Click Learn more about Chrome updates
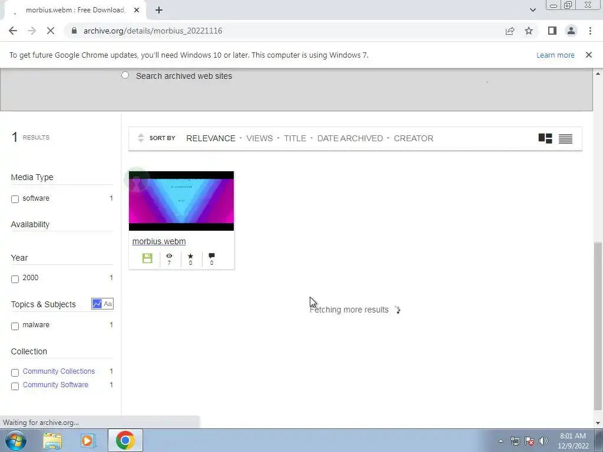 (x=555, y=55)
